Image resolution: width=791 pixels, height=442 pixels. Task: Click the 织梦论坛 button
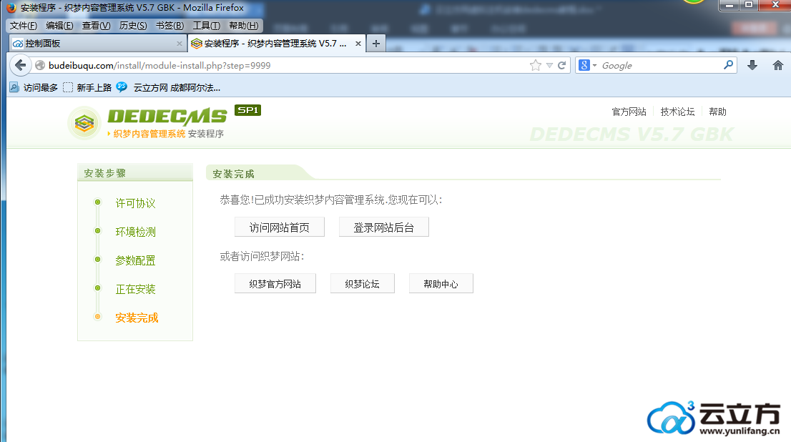coord(362,283)
